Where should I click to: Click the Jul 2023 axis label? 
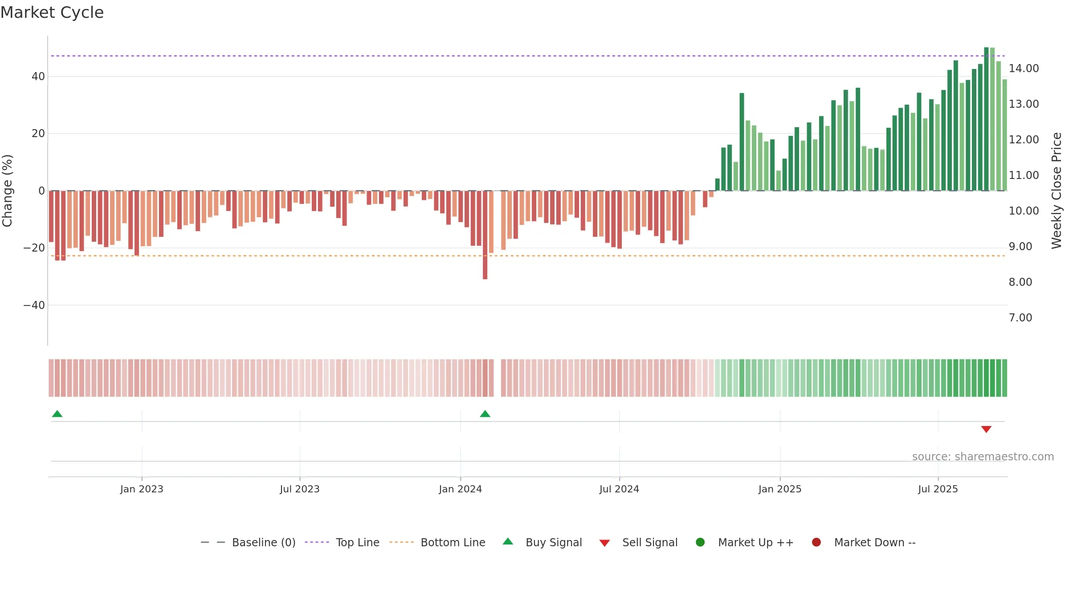pos(300,489)
